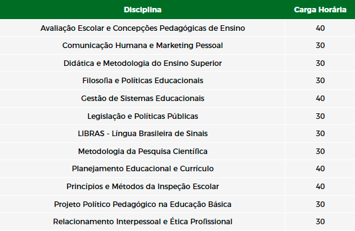Screen dimensions: 355x231
Task: Select Relacionamento Interpessoal e Ética Profissional
Action: [x=142, y=222]
